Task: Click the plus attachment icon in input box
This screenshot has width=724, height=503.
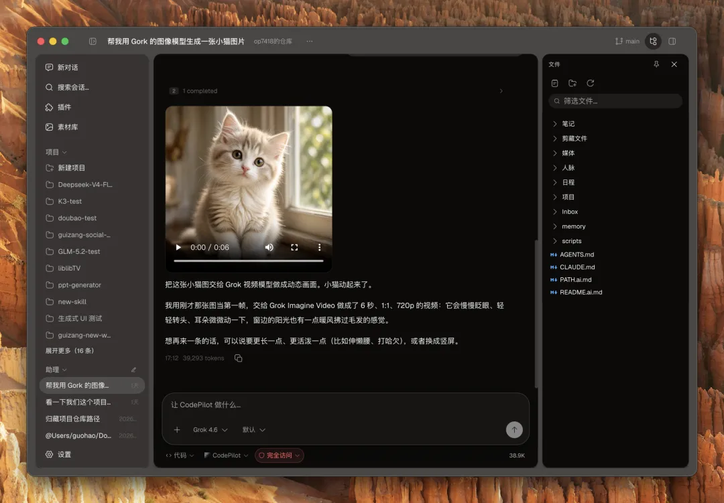Action: [x=177, y=429]
